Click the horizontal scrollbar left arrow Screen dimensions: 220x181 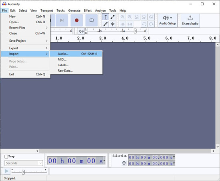coord(37,151)
